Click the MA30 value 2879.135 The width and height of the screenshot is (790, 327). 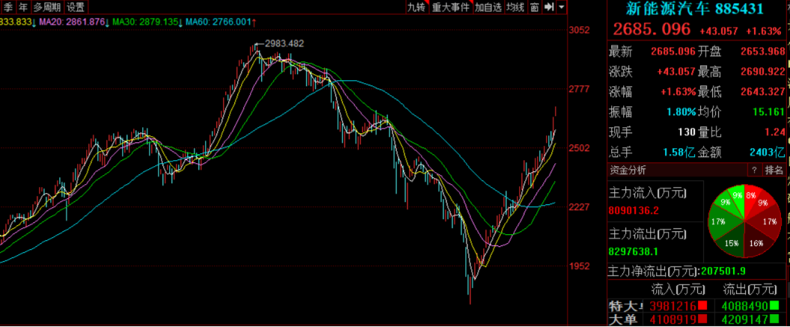159,22
